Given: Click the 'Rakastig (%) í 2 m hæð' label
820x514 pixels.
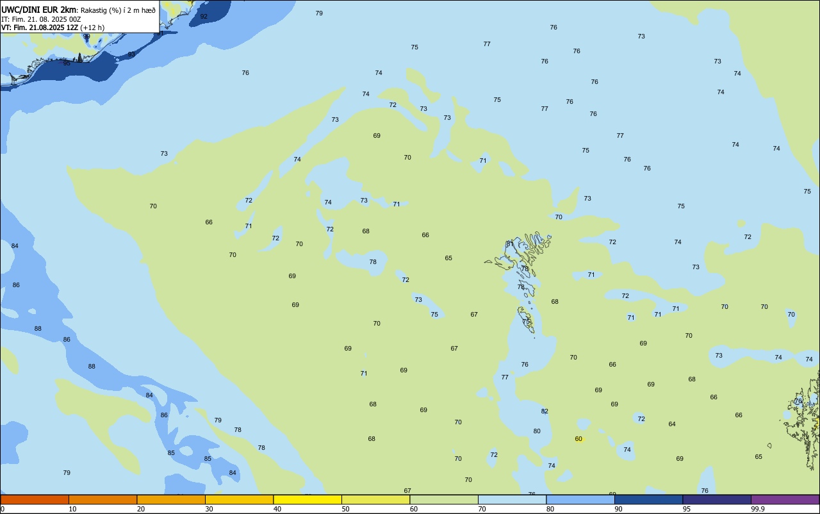Looking at the screenshot, I should tap(118, 10).
